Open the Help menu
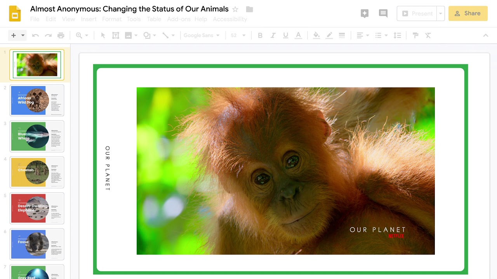Screen dimensions: 497x279 (x=201, y=19)
